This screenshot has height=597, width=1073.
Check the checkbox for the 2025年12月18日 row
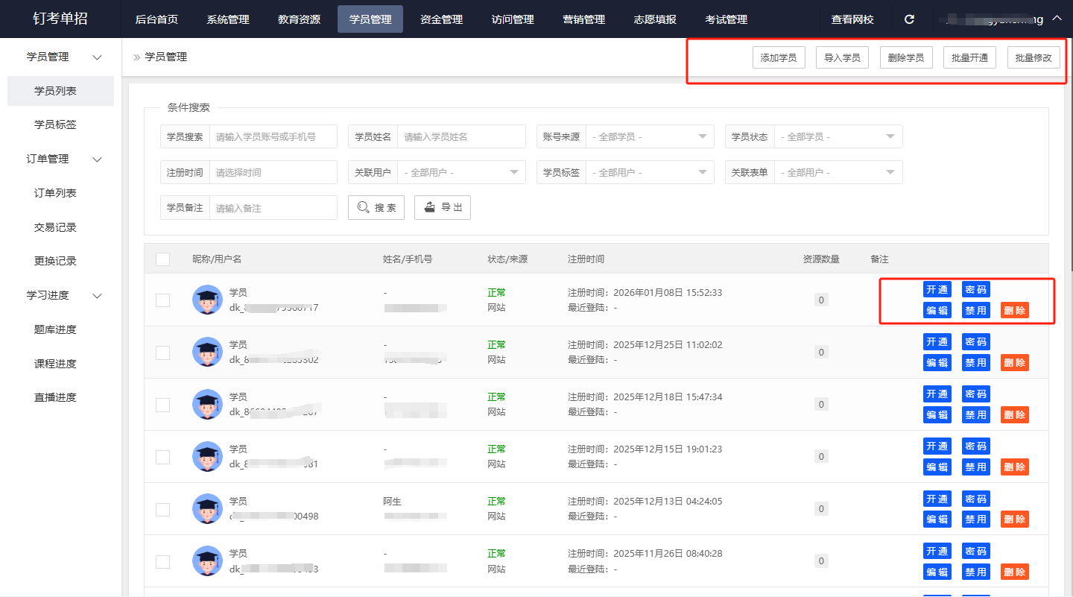(x=162, y=404)
